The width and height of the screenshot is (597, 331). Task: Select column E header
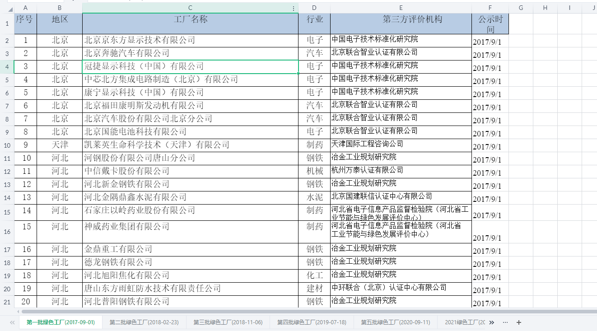coord(401,8)
